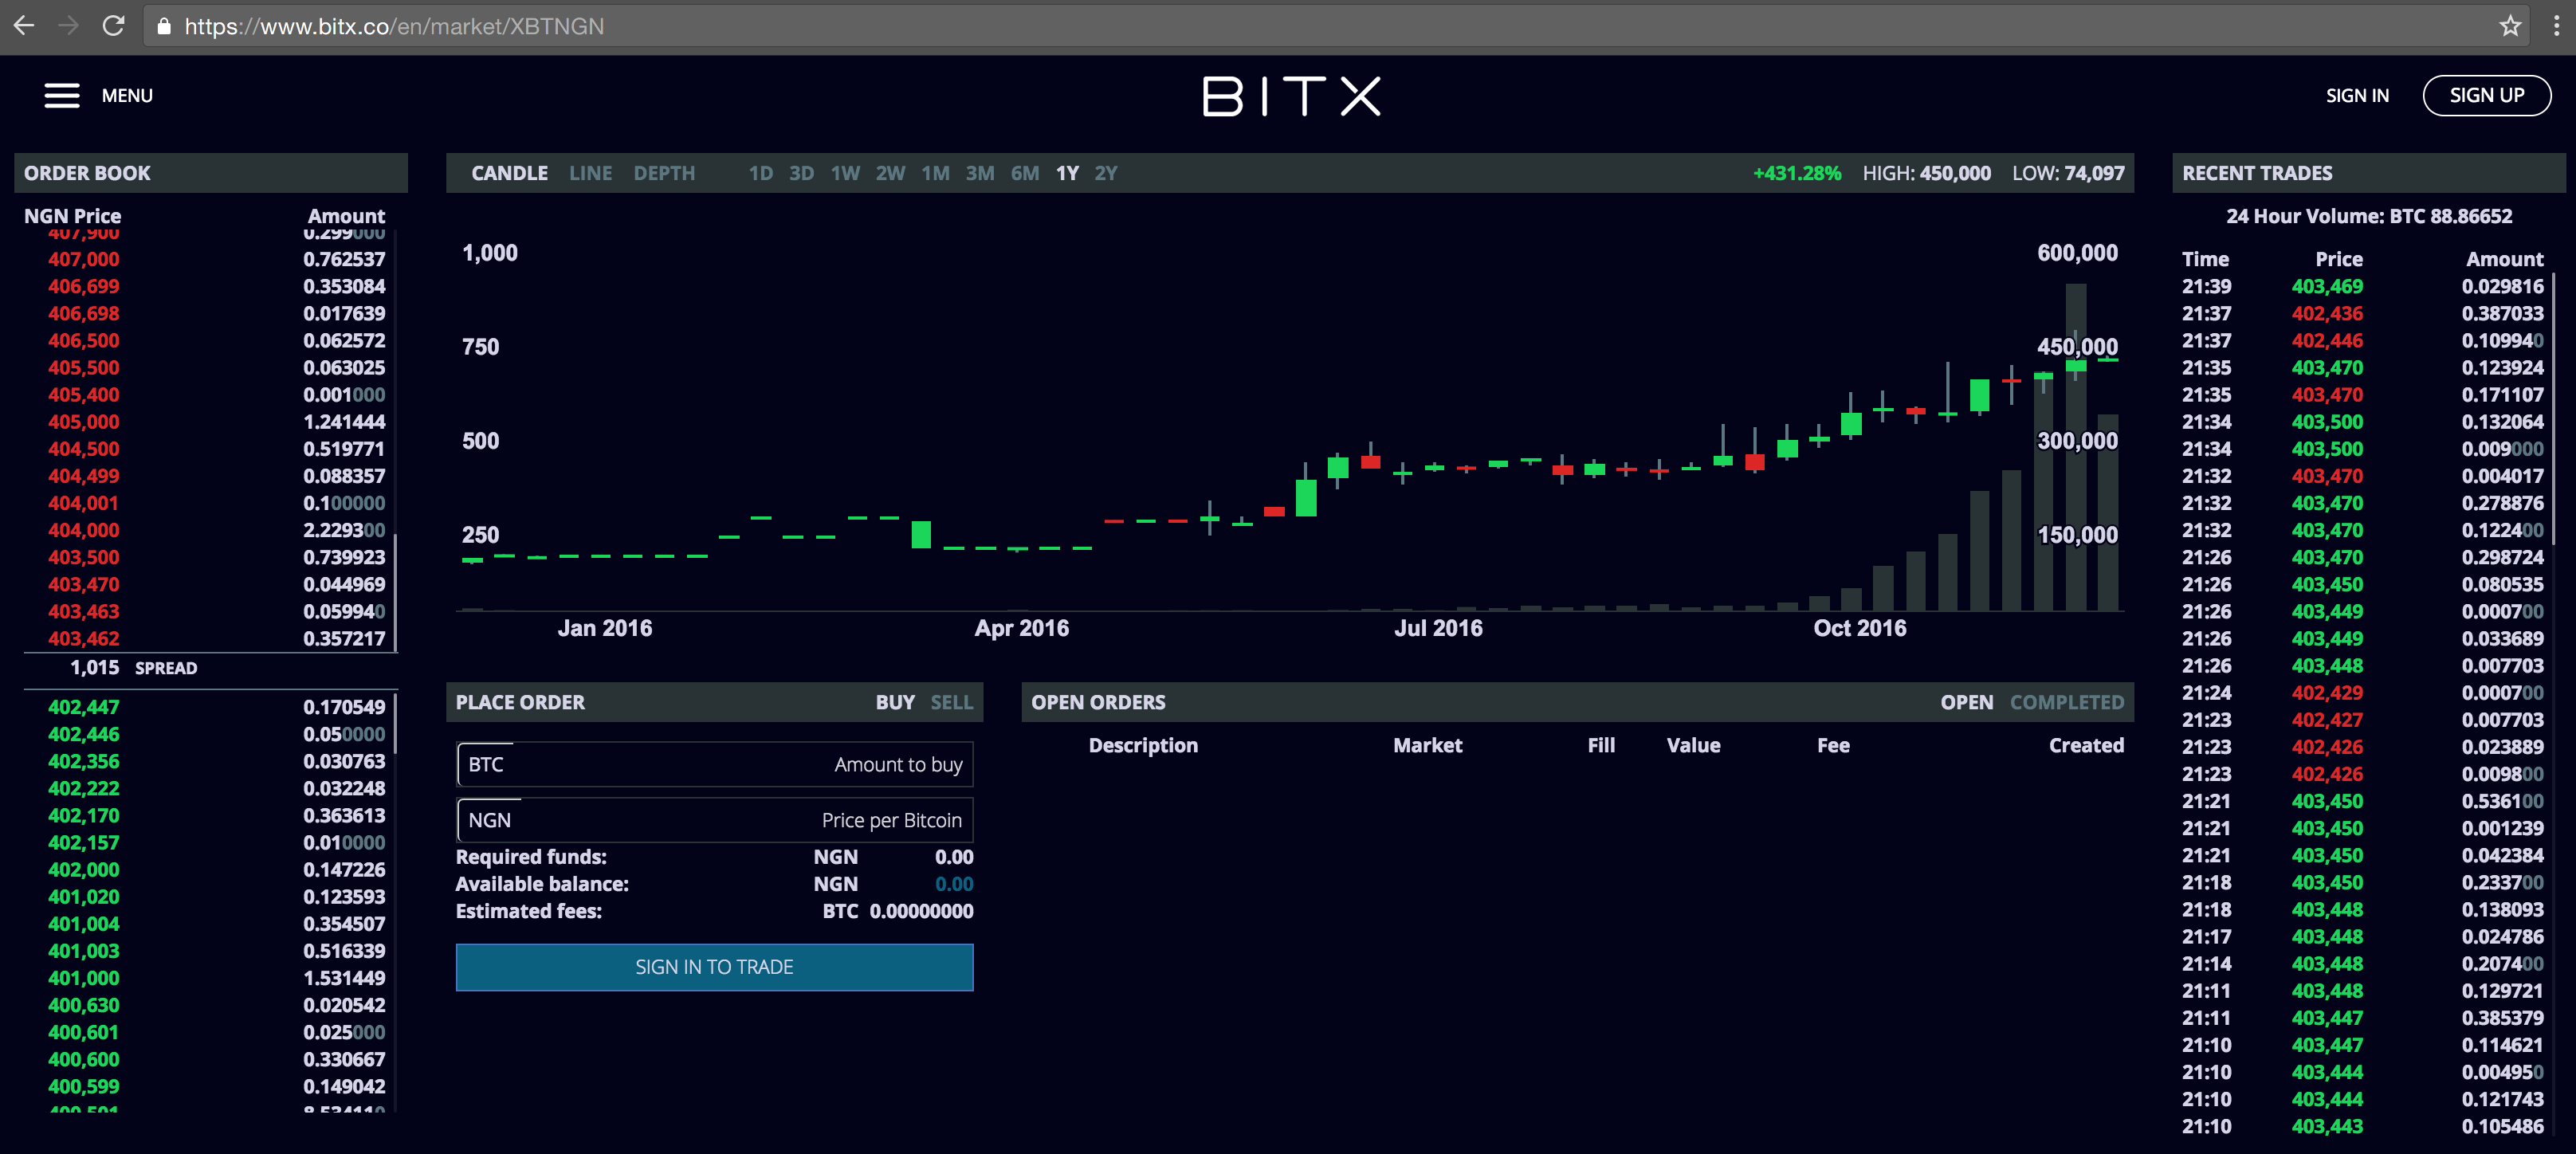Select the 2W chart range
This screenshot has width=2576, height=1154.
(x=890, y=173)
